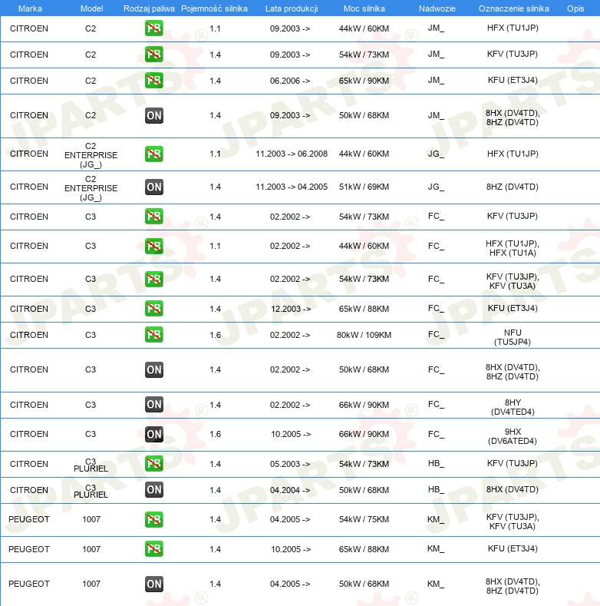Screen dimensions: 600x606
Task: Click the diesel ON icon for C3 1.6
Action: tap(154, 434)
